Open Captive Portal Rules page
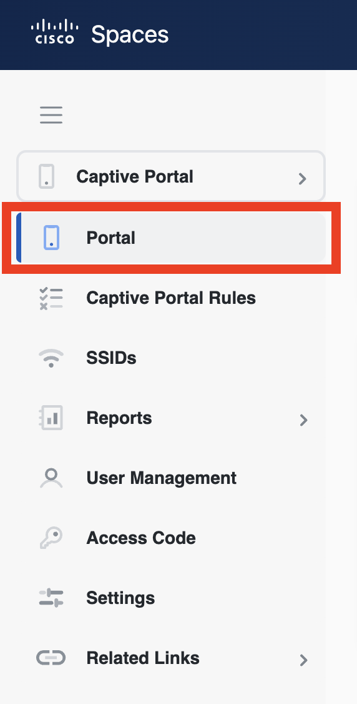Viewport: 357px width, 704px height. tap(171, 298)
